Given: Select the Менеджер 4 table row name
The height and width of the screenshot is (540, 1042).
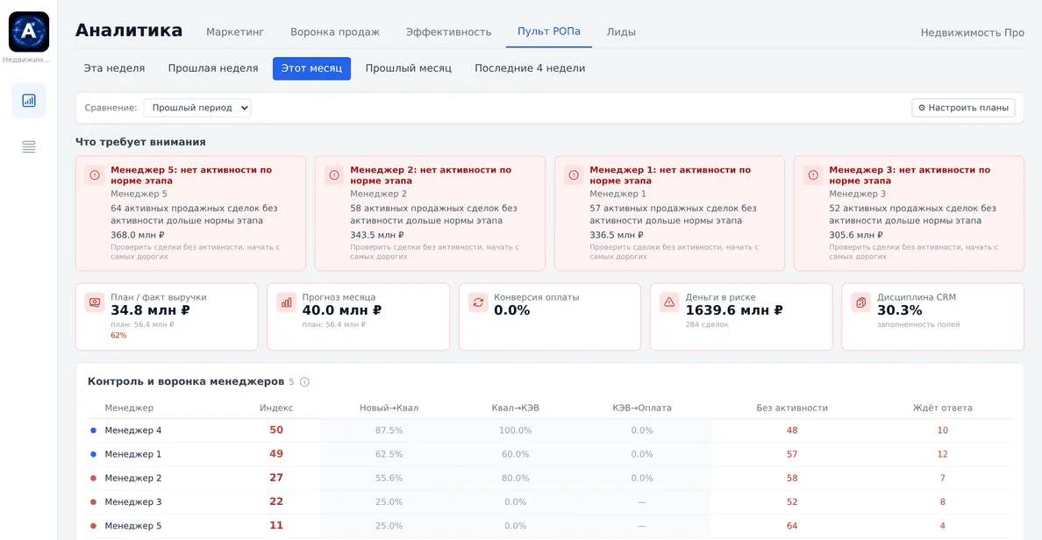Looking at the screenshot, I should pos(133,430).
